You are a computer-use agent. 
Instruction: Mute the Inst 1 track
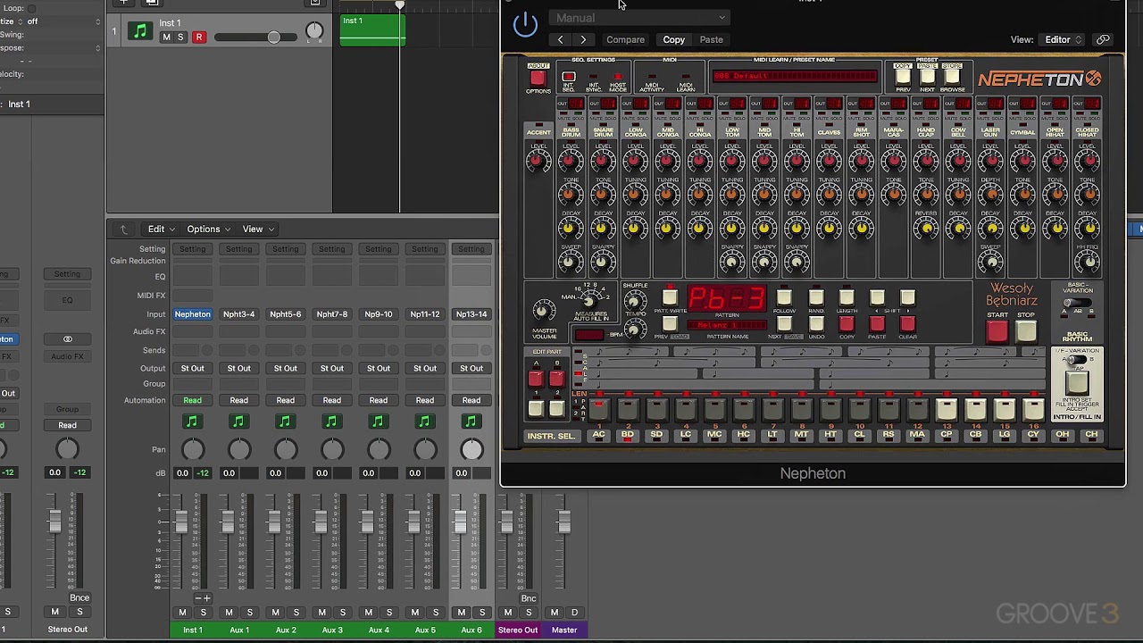(x=166, y=38)
